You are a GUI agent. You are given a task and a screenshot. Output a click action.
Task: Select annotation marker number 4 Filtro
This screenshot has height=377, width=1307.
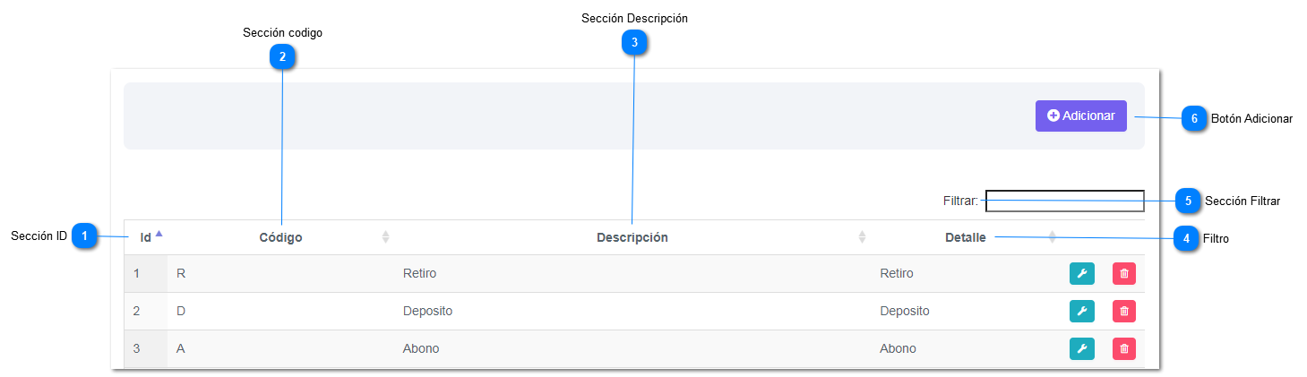click(1187, 239)
